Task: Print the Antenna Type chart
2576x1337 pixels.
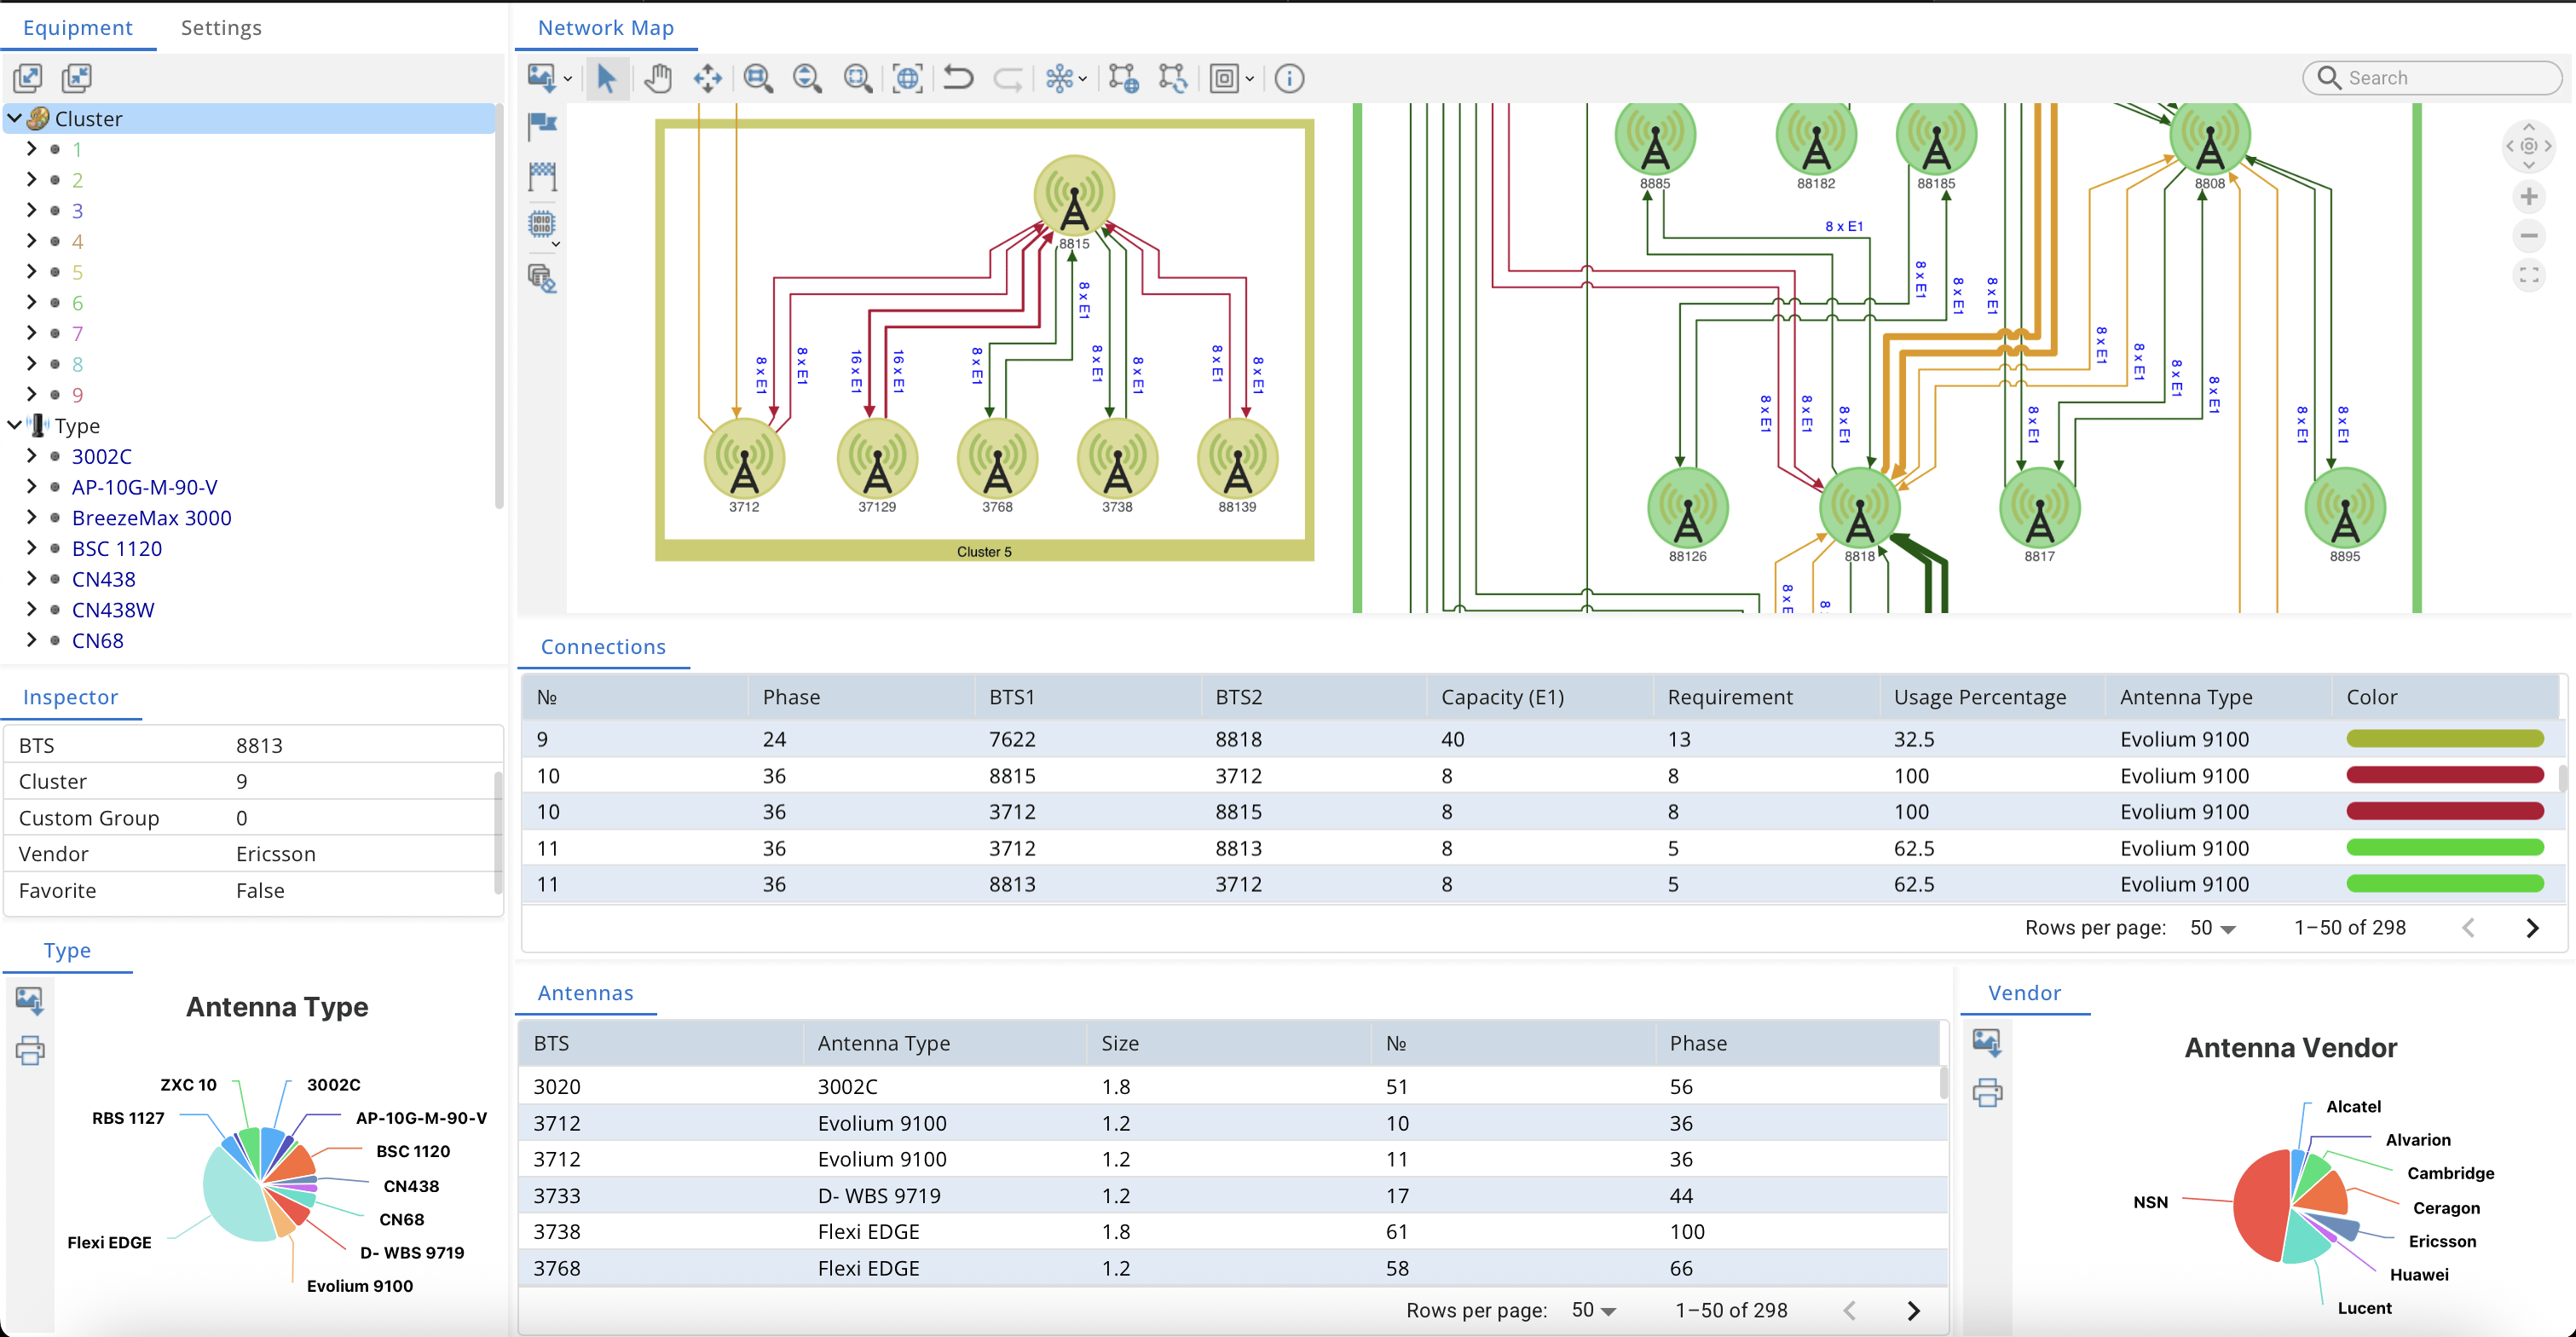Action: (x=29, y=1050)
